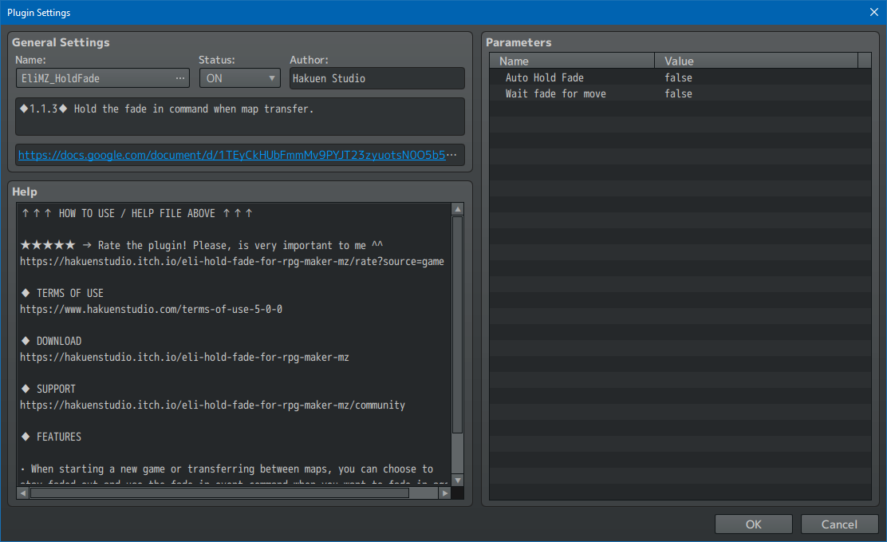The image size is (887, 542).
Task: Click the Help scrollbar down arrow
Action: click(x=458, y=481)
